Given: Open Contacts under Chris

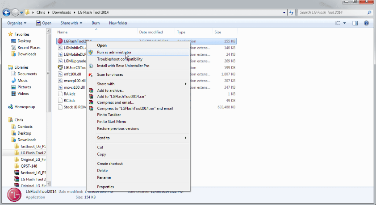Looking at the screenshot, I should (x=25, y=127).
